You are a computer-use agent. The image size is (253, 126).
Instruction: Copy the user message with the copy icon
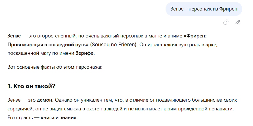coord(226,22)
